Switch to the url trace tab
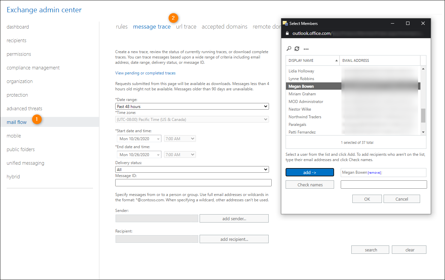Viewport: 445px width, 280px height. tap(186, 27)
